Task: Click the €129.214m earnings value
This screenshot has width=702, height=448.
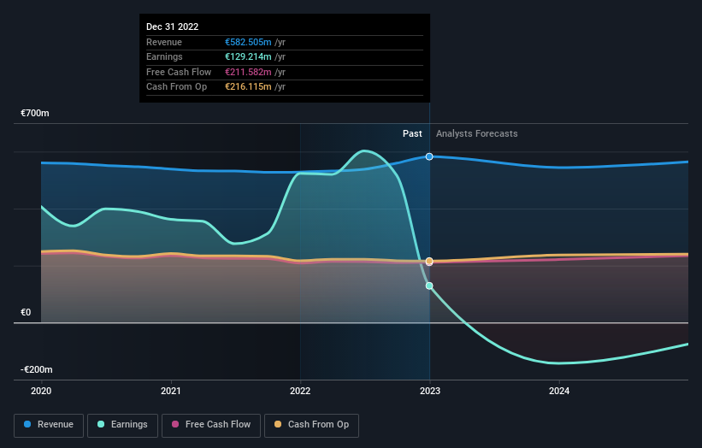Action: click(248, 56)
